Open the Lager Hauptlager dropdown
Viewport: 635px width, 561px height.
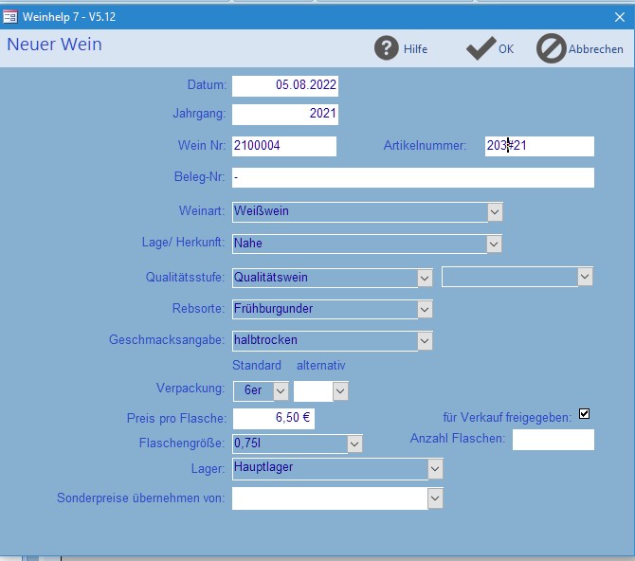click(435, 468)
